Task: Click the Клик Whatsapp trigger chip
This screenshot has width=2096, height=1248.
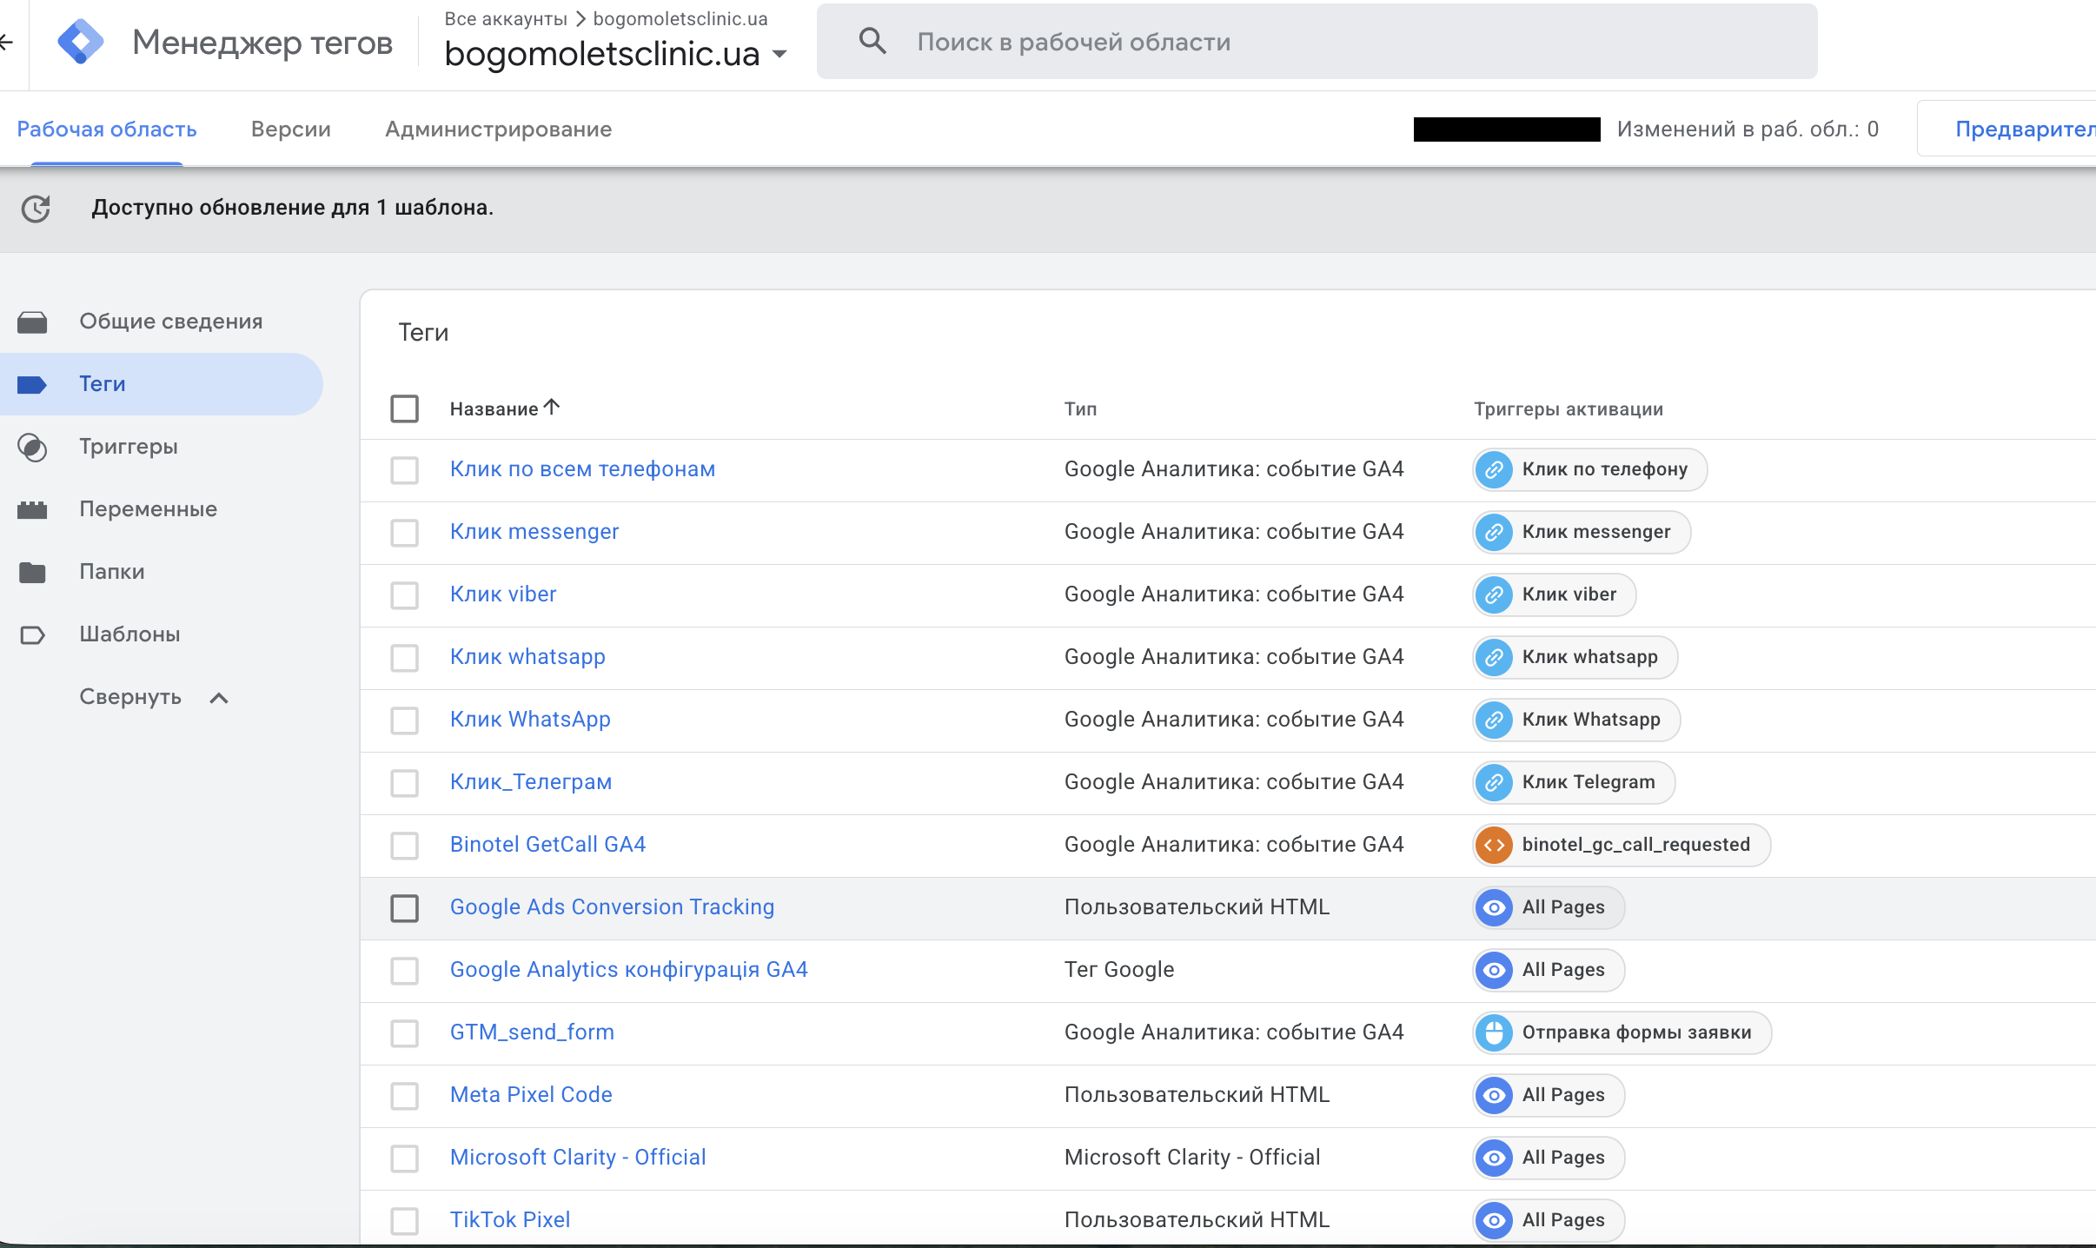Action: pos(1576,720)
